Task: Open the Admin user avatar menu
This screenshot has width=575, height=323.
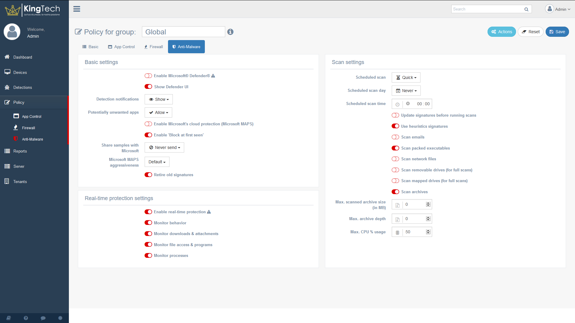Action: [x=550, y=9]
